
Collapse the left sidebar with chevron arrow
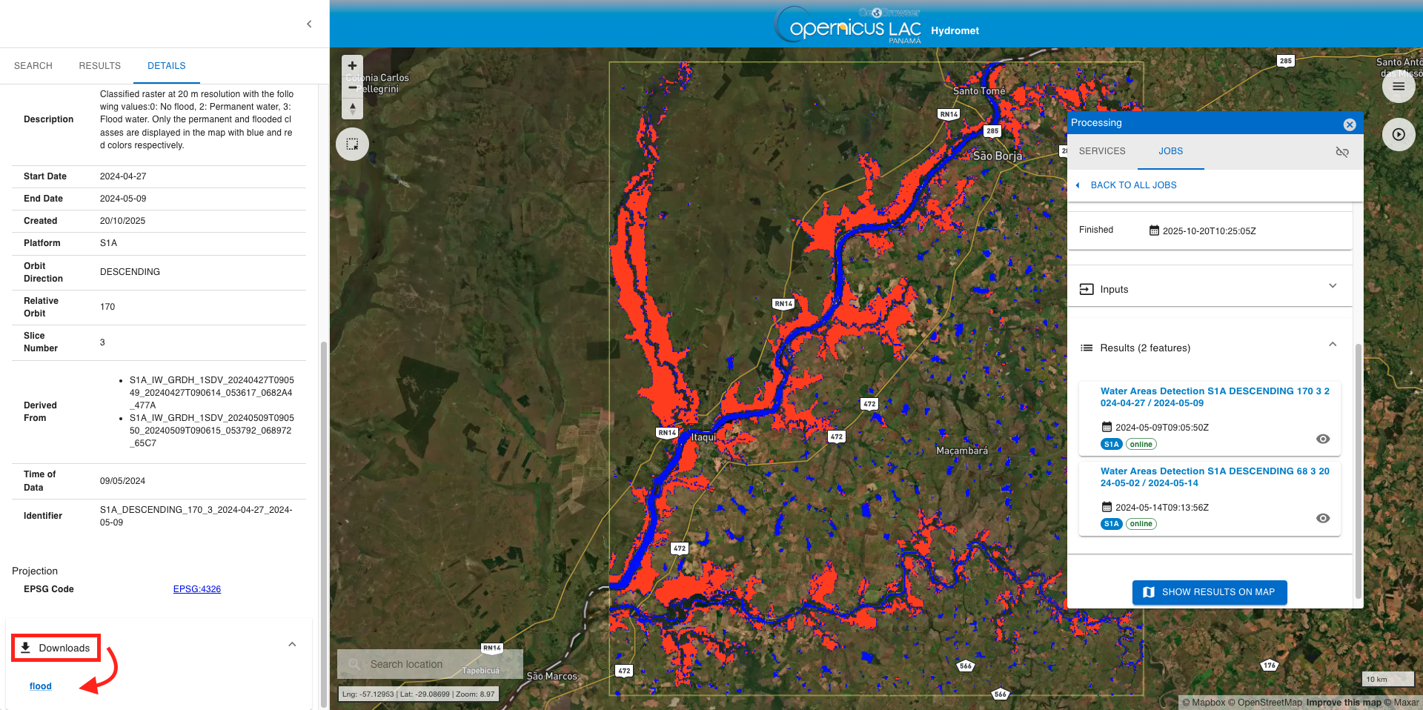[x=309, y=24]
